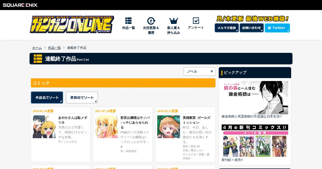Screen dimensions: 322x169
Task: Go to 作品一覧 breadcrumb link
Action: 54,48
